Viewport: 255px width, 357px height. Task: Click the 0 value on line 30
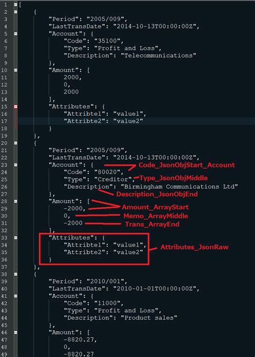66,216
